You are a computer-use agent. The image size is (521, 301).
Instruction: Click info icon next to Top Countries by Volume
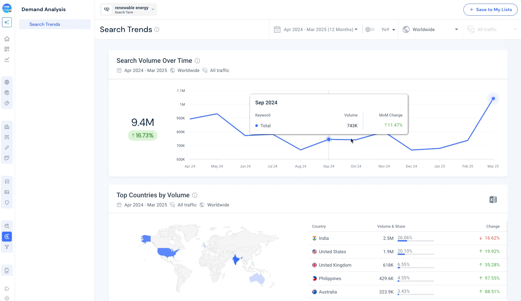(195, 195)
